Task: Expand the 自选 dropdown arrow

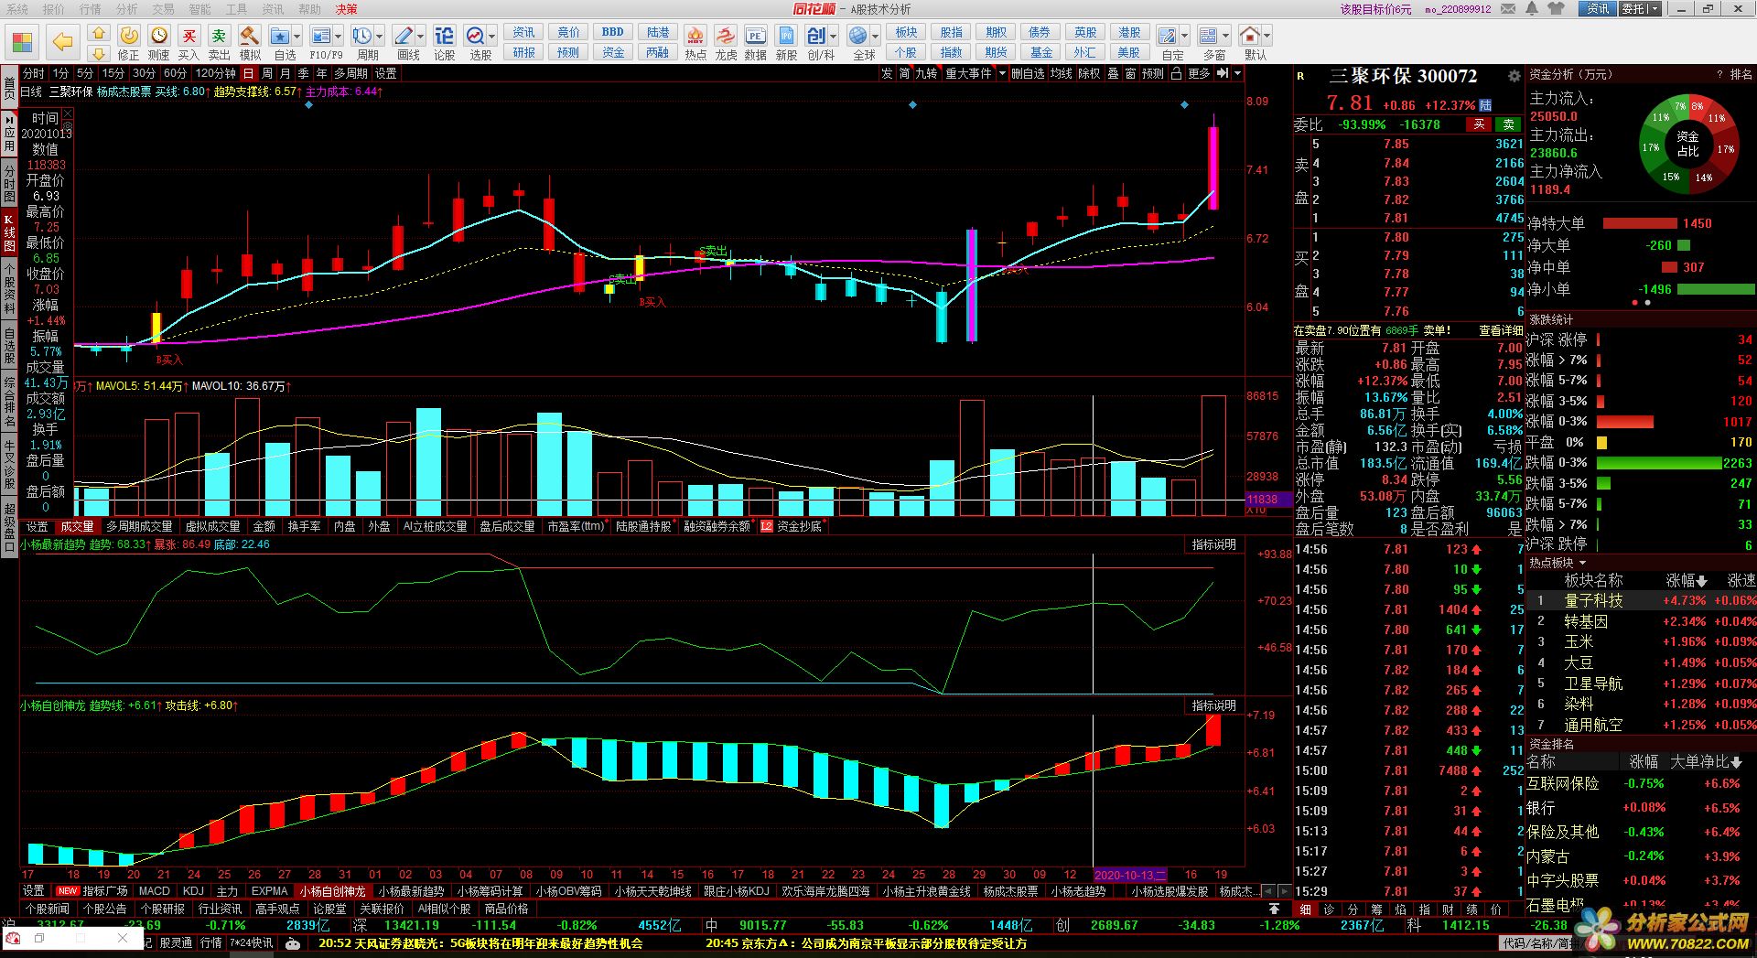Action: (x=298, y=37)
